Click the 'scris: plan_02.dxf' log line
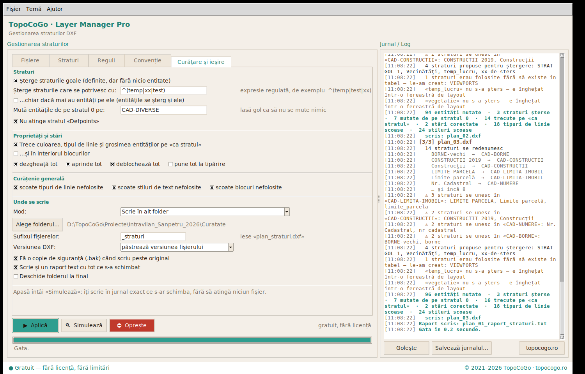Screen dimensions: 585x374 click(x=453, y=136)
